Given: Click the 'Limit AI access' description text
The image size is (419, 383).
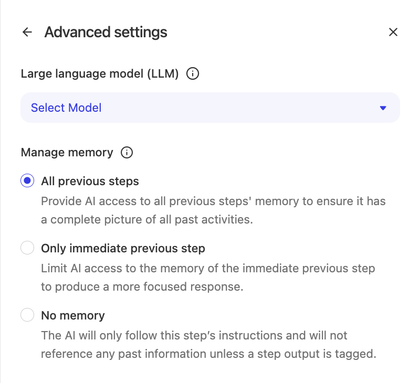Looking at the screenshot, I should click(208, 278).
